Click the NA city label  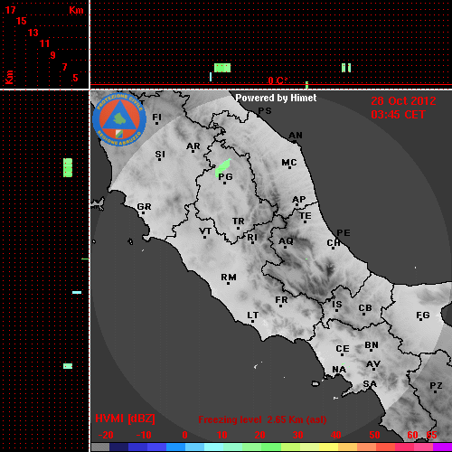(339, 369)
